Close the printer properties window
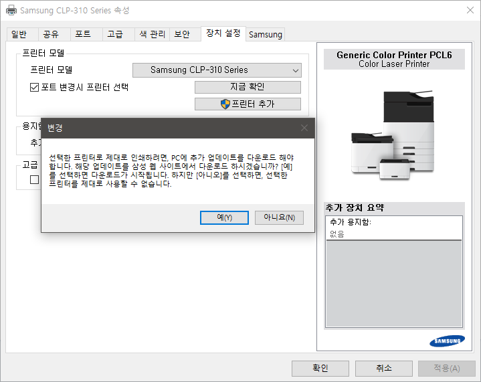The height and width of the screenshot is (382, 481). coord(470,10)
